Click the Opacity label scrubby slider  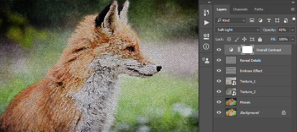[269, 30]
